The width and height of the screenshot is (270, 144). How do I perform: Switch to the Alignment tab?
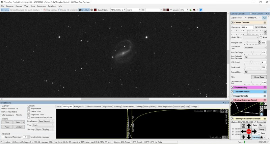click(x=107, y=107)
